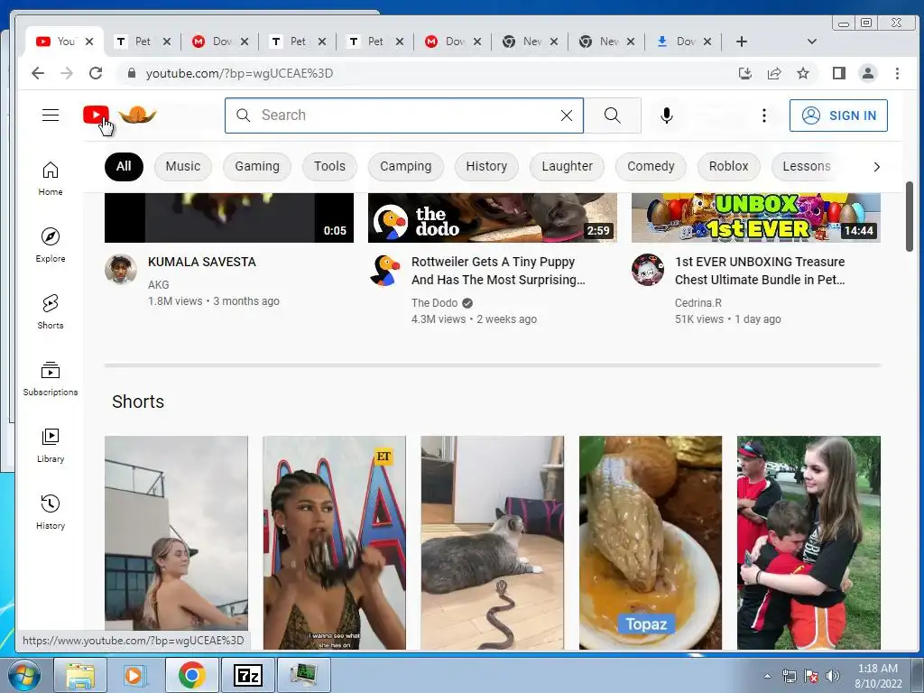The width and height of the screenshot is (924, 693).
Task: Select the Lessons filter chip
Action: [806, 166]
